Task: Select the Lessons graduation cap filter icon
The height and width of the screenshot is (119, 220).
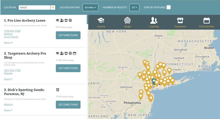Action: coord(101,21)
